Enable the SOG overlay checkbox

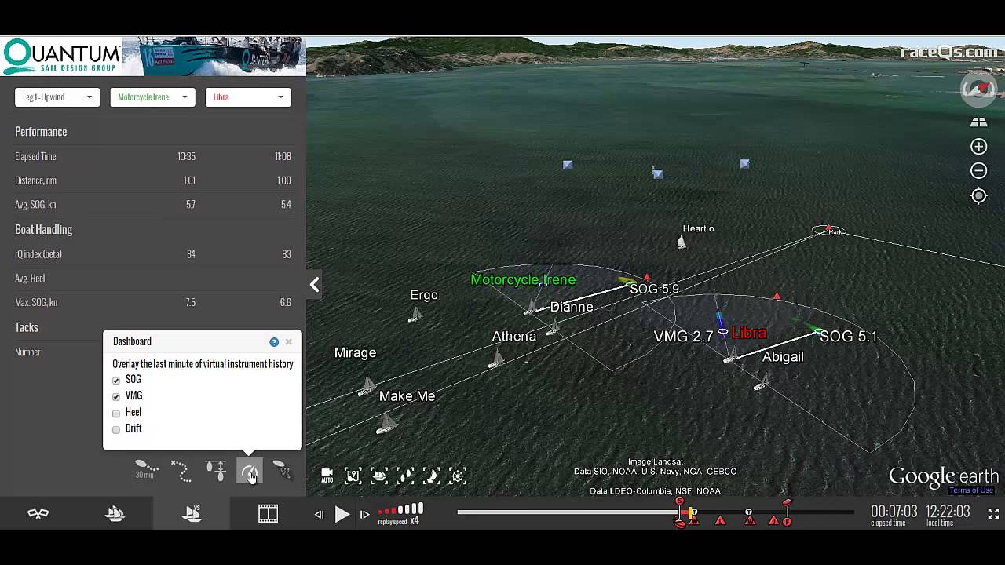click(x=116, y=380)
